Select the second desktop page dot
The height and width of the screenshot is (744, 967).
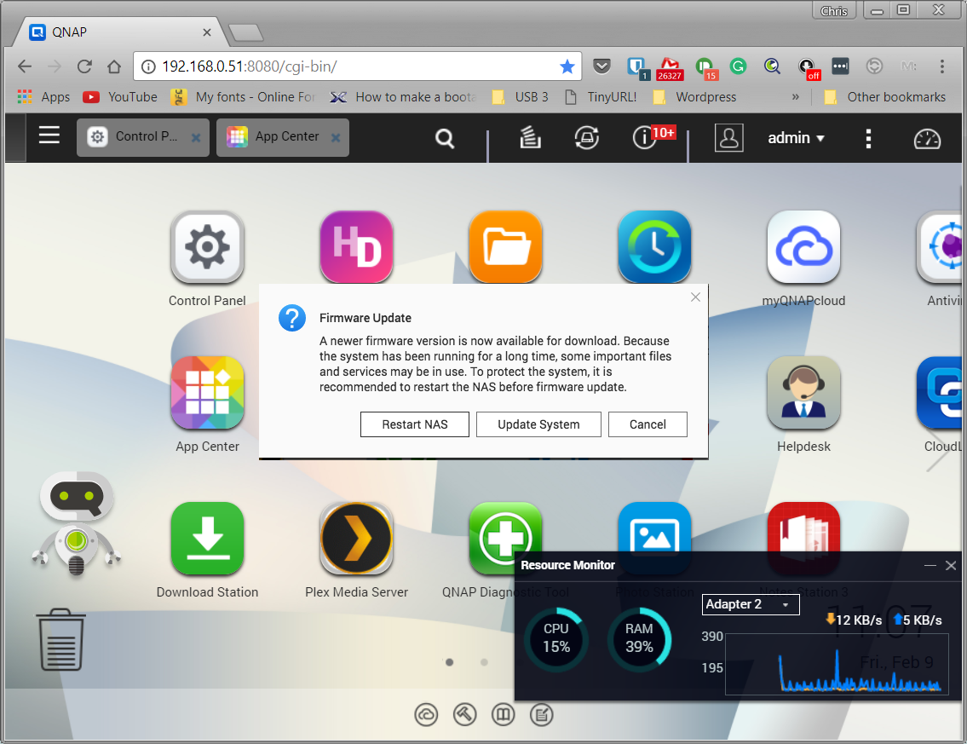pos(484,662)
